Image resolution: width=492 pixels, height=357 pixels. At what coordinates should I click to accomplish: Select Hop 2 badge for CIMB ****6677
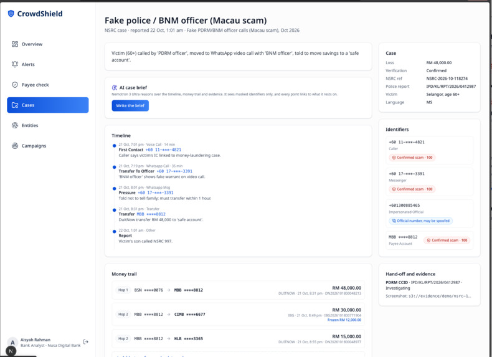(123, 314)
